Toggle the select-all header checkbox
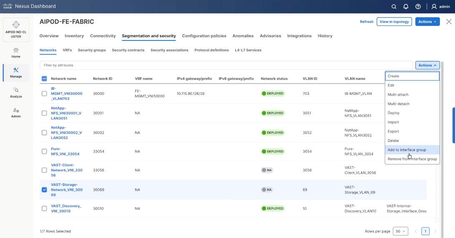Image resolution: width=455 pixels, height=238 pixels. (x=44, y=78)
